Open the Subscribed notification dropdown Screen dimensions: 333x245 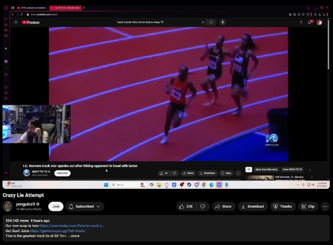coord(84,206)
